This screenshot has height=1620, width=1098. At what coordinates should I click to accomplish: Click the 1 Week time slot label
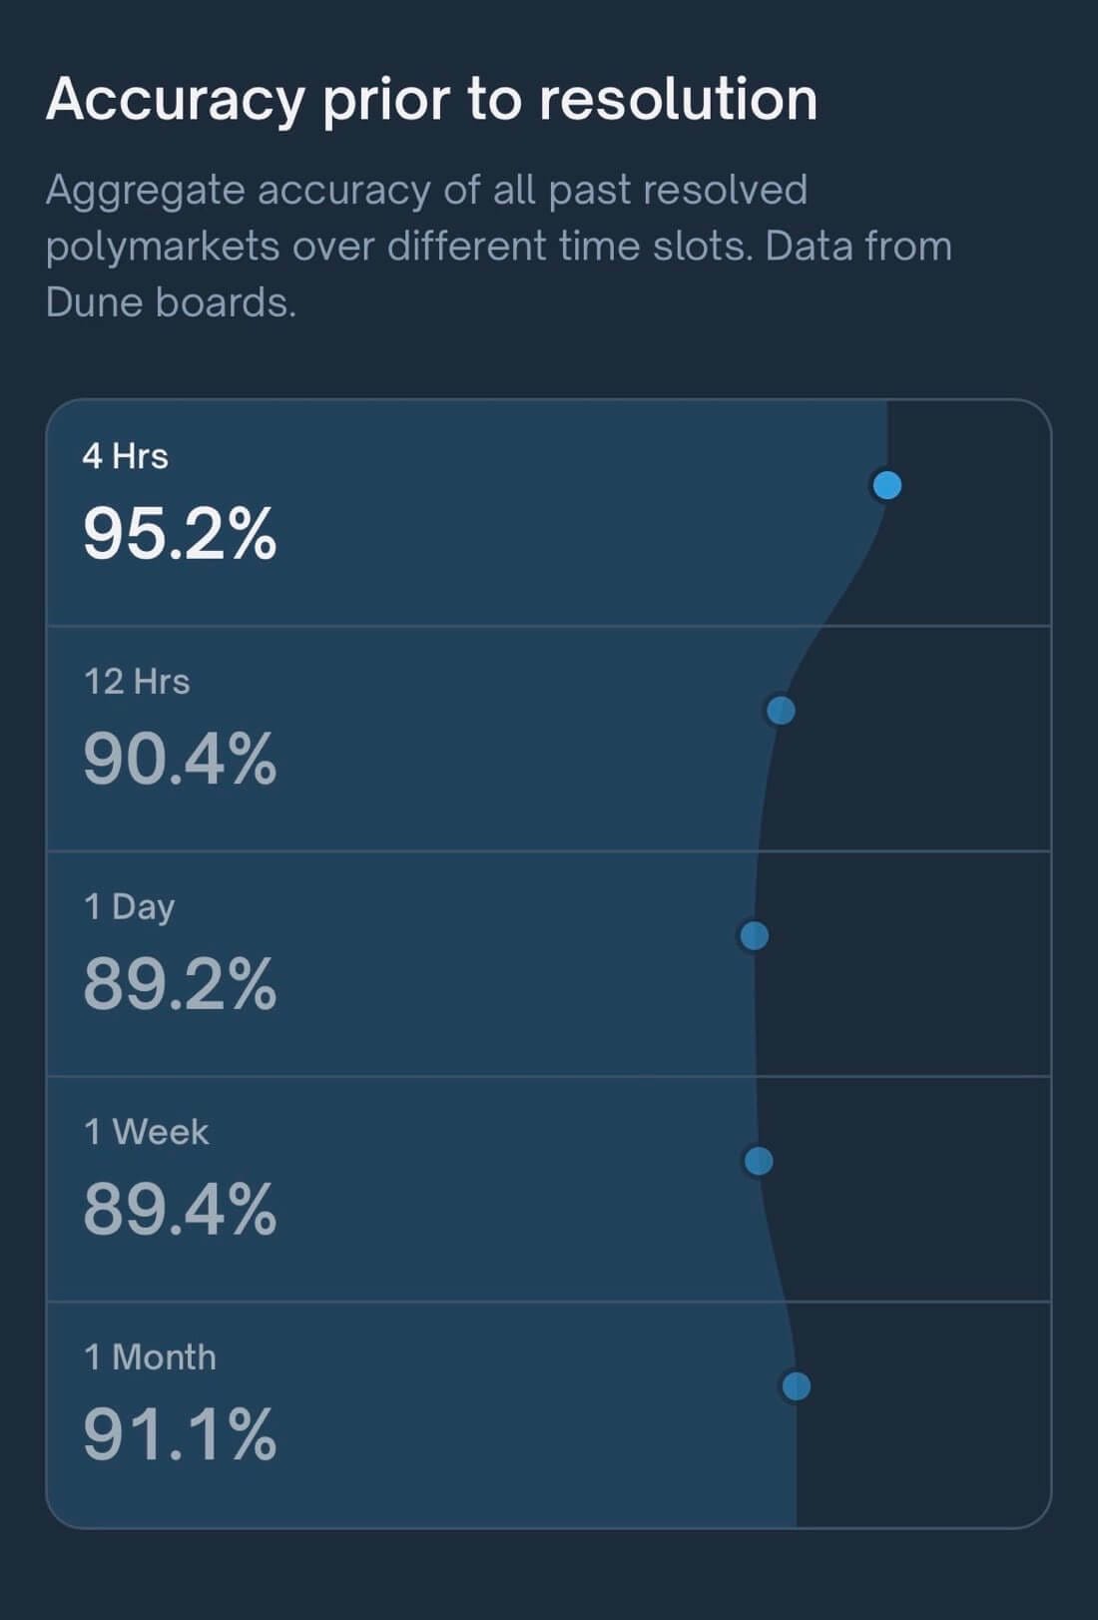pyautogui.click(x=147, y=1132)
